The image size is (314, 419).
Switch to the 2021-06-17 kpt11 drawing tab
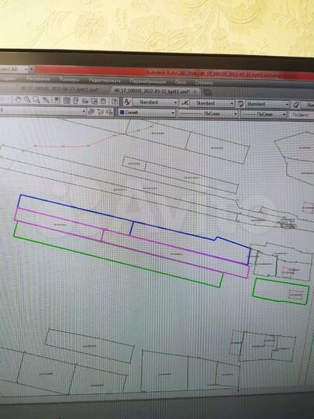[x=59, y=89]
